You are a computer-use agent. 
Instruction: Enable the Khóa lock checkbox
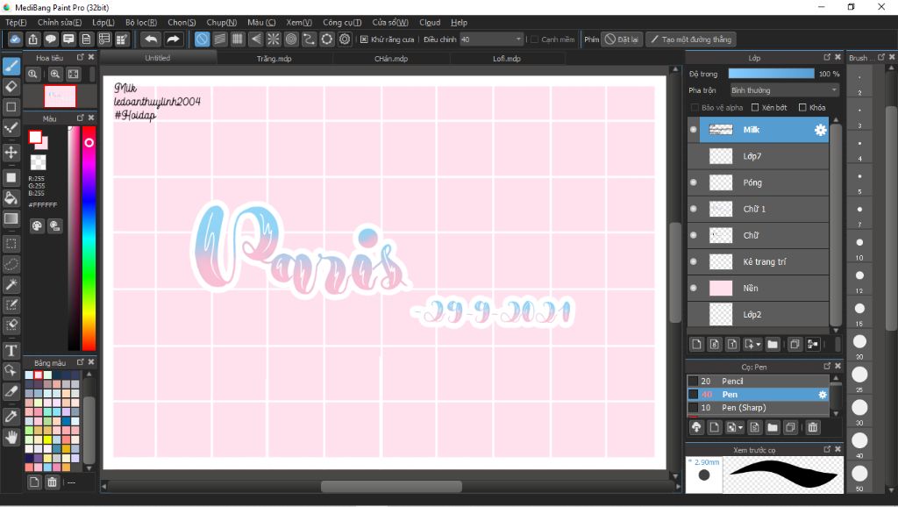(x=802, y=108)
